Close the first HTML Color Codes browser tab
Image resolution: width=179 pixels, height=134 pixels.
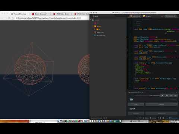[x=71, y=14]
